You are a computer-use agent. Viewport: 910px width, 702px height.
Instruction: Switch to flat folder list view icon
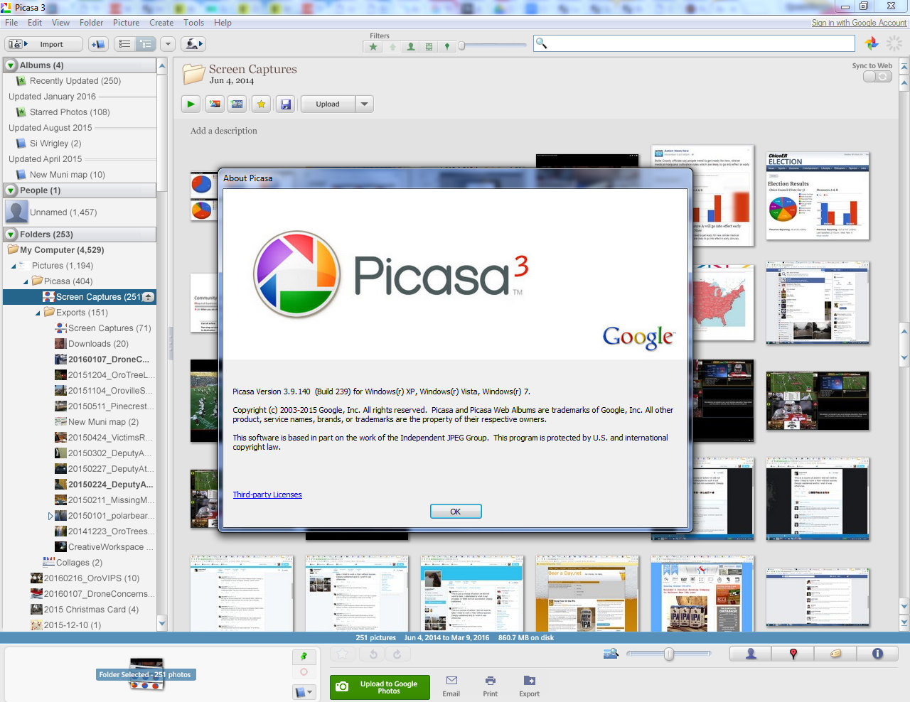[x=124, y=44]
